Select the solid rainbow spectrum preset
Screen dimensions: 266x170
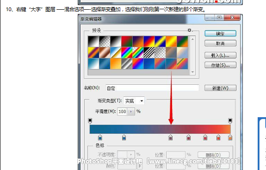(127, 52)
